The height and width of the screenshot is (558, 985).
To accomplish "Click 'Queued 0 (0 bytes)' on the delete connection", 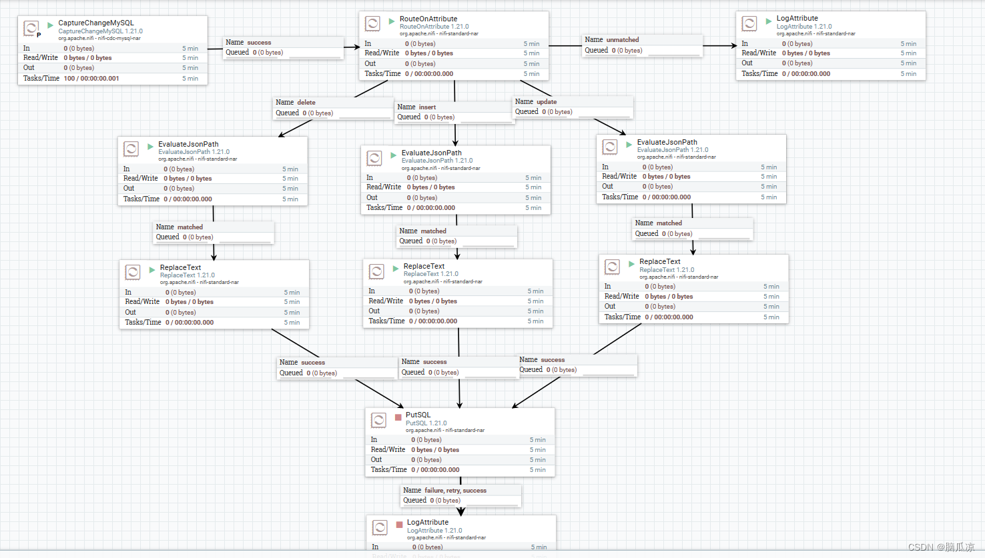I will click(304, 113).
